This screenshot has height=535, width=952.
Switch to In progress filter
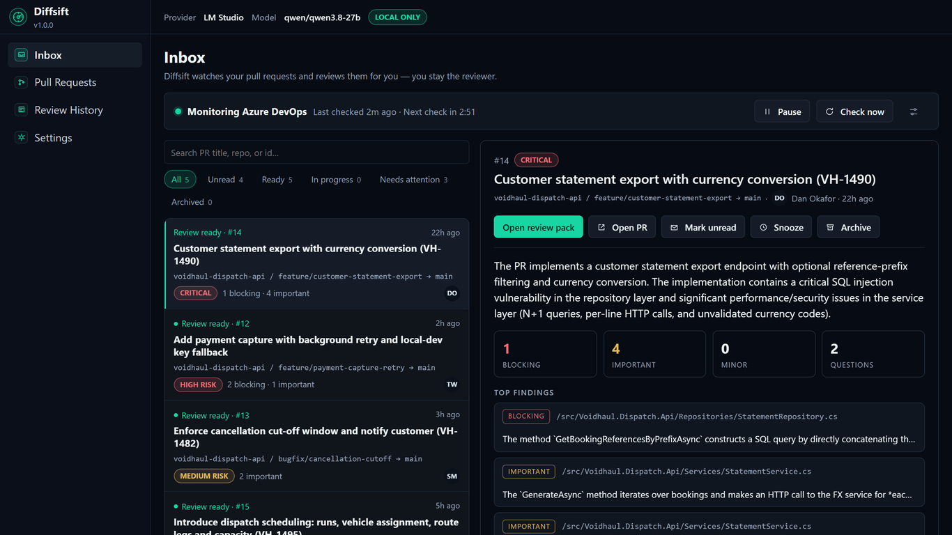click(x=336, y=180)
